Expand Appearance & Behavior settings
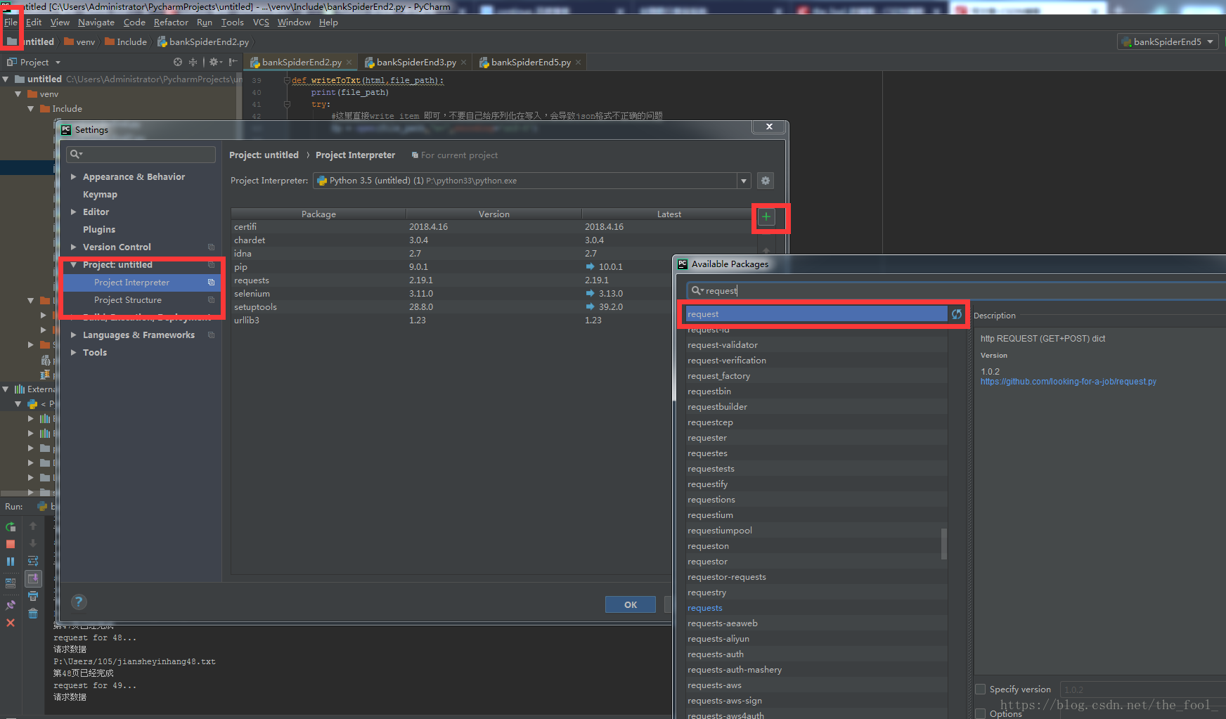 pyautogui.click(x=73, y=177)
